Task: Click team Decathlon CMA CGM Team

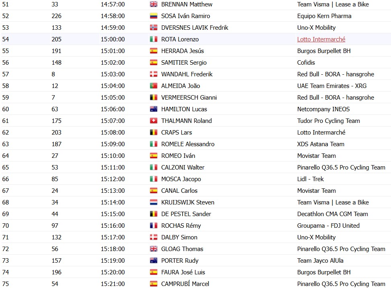Action: pyautogui.click(x=332, y=214)
